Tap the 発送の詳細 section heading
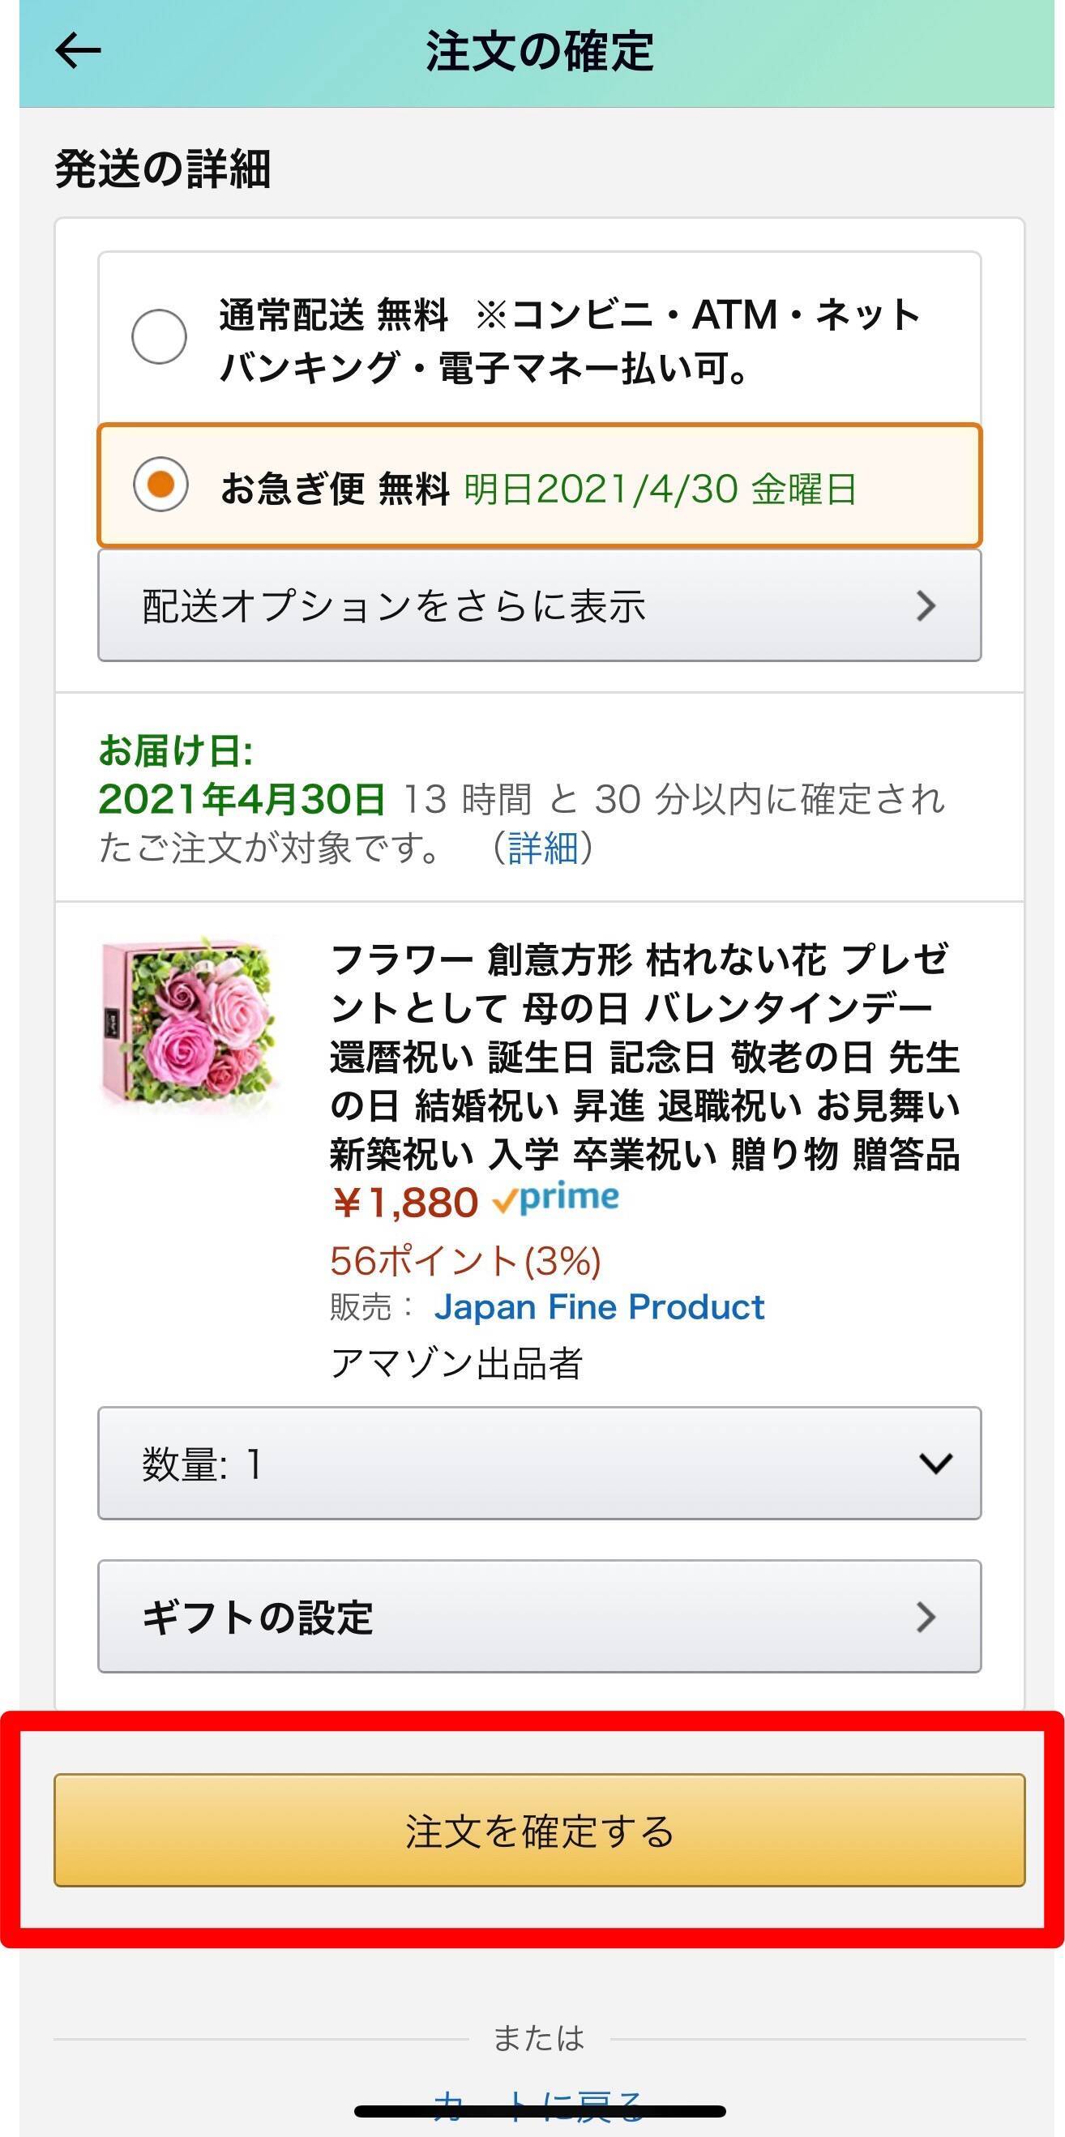Screen dimensions: 1065x2137 pyautogui.click(x=163, y=169)
